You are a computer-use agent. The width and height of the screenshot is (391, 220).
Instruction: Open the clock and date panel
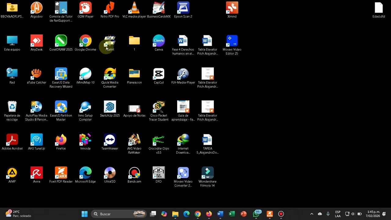(x=373, y=214)
